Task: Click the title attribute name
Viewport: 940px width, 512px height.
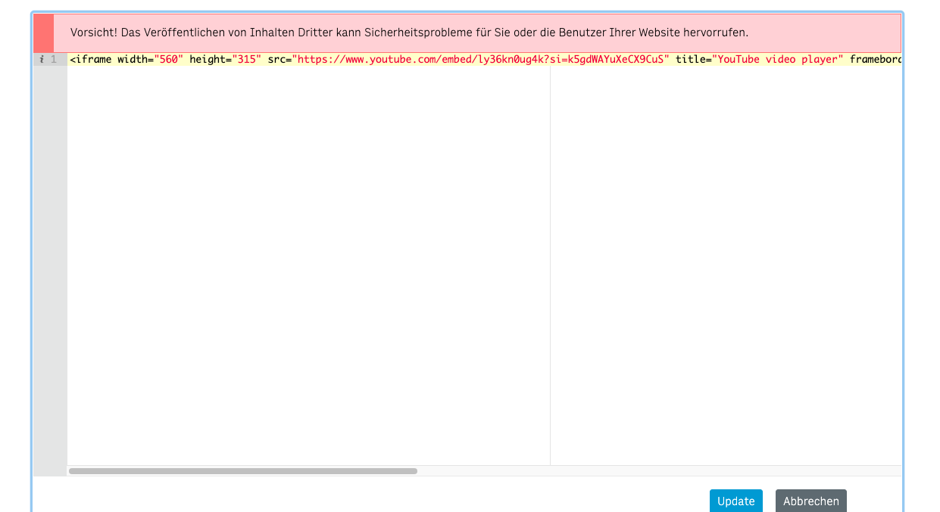Action: 690,60
